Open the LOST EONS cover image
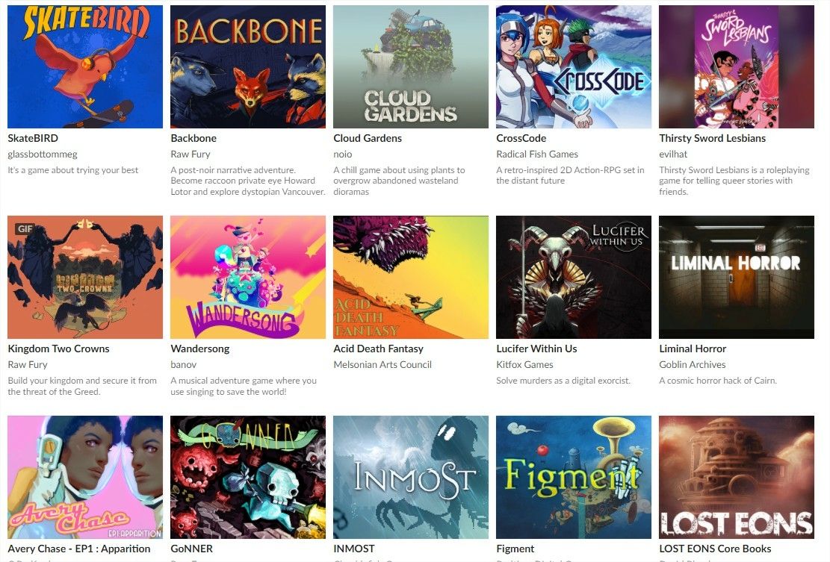Viewport: 830px width, 562px height. (737, 477)
